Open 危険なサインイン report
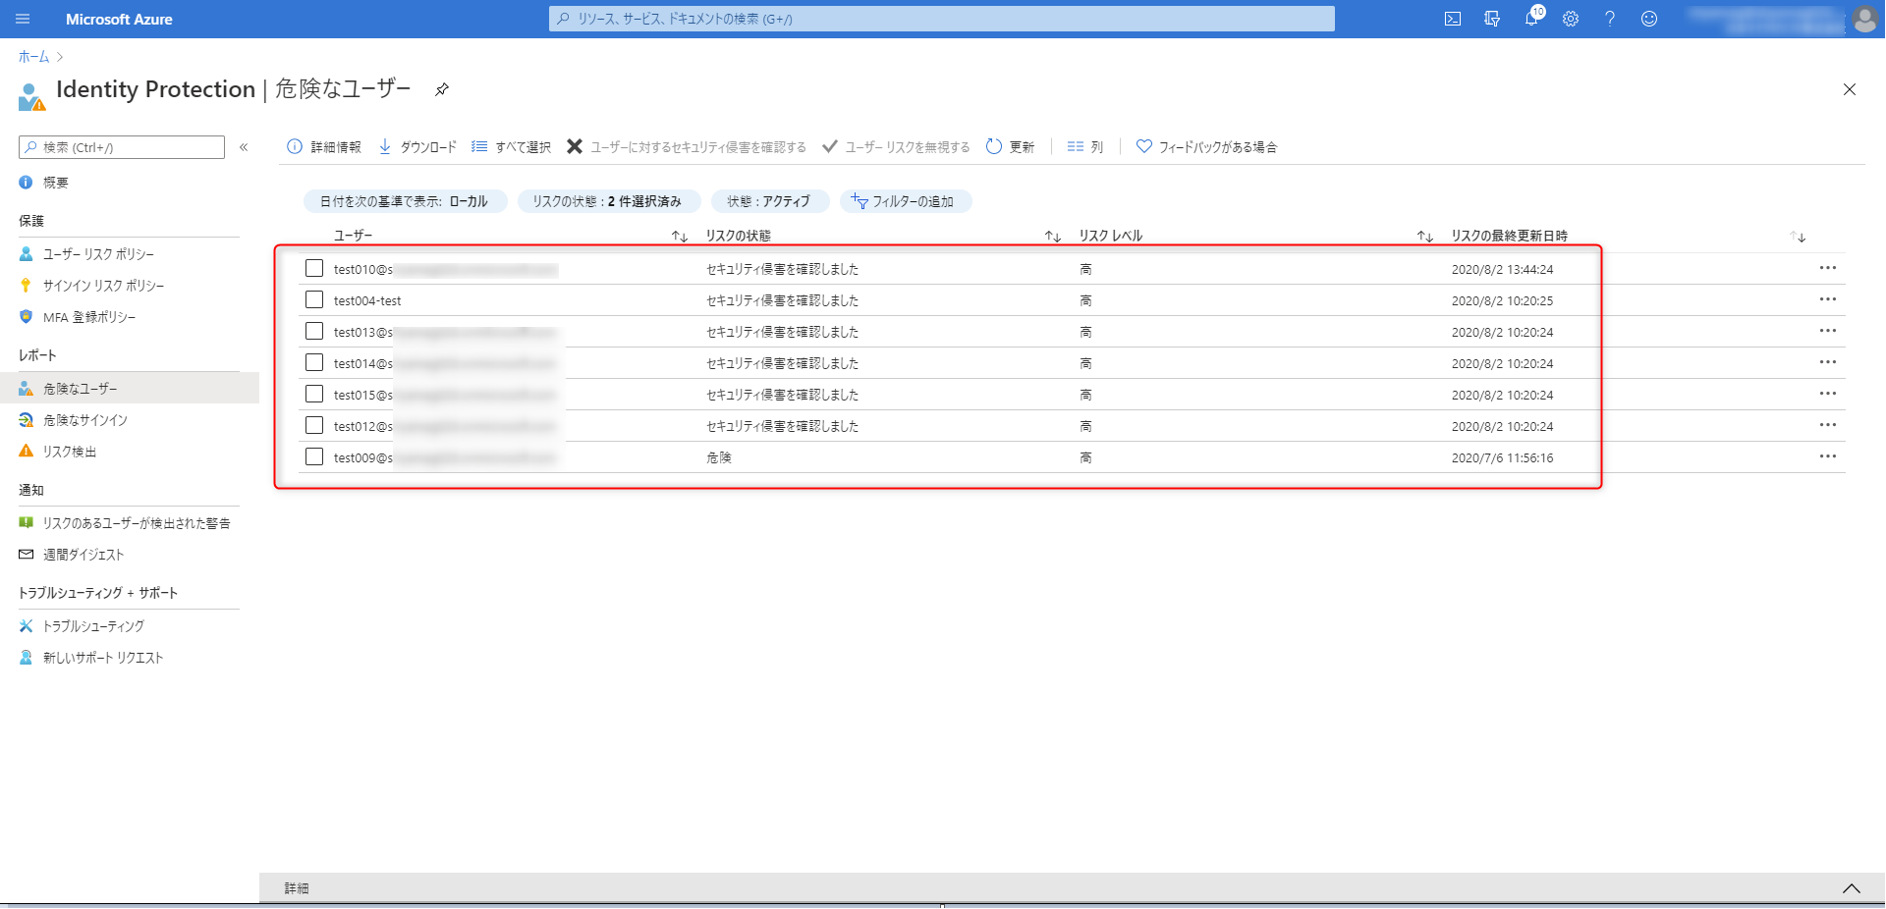The image size is (1886, 909). [x=85, y=420]
